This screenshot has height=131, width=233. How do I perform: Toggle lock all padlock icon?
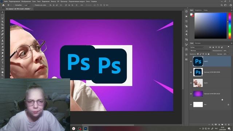point(209,54)
